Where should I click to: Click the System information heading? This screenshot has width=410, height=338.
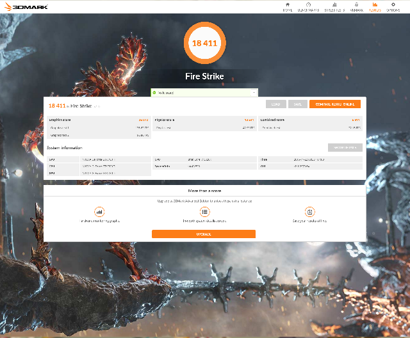pos(65,148)
